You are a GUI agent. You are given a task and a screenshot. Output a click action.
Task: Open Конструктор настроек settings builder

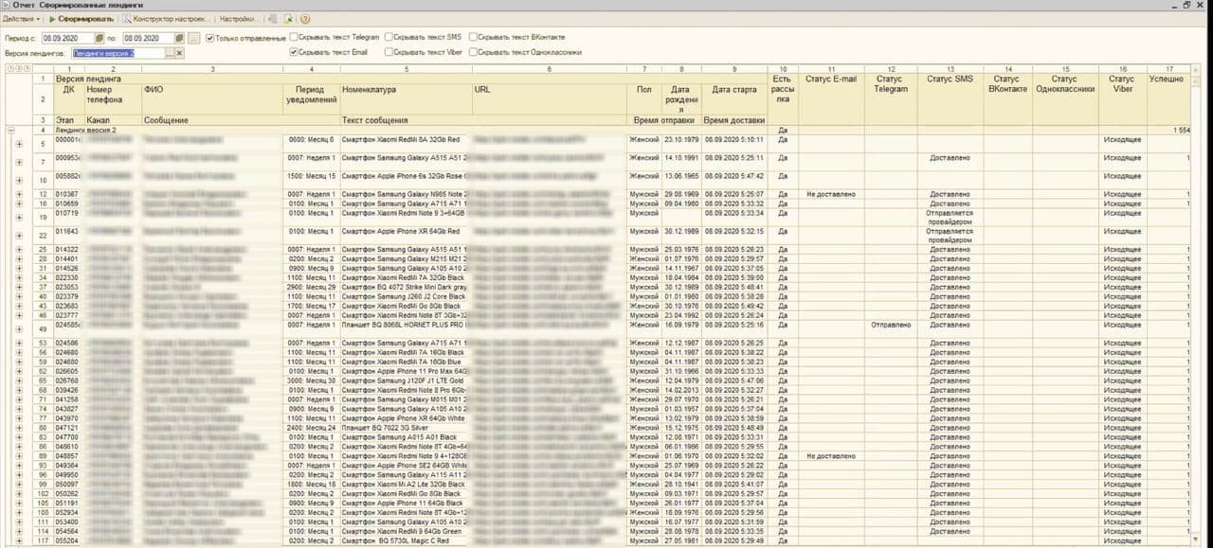tap(165, 19)
